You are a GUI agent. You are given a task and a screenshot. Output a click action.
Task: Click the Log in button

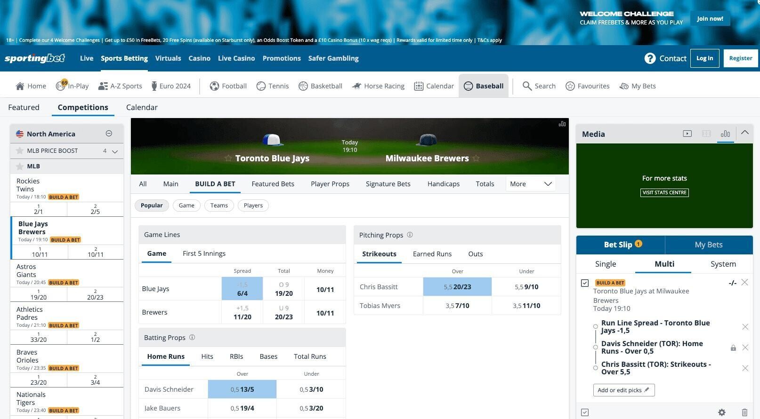tap(705, 58)
